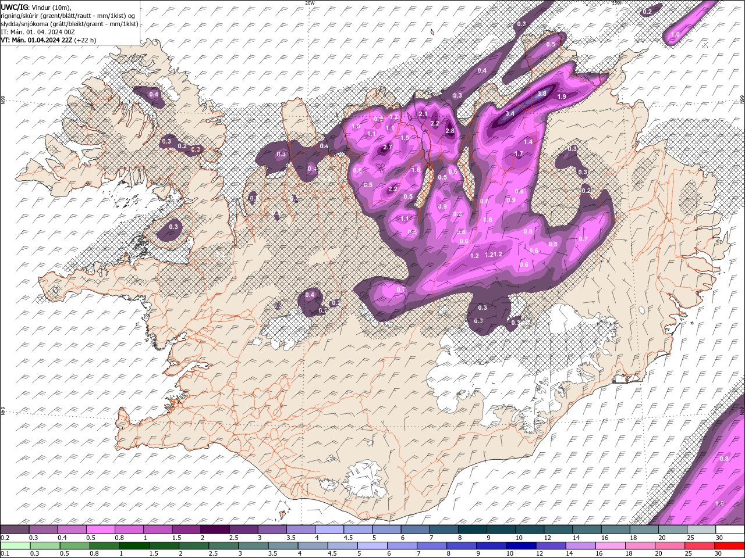Click the 3.8 snowfall value on map
This screenshot has width=745, height=558.
542,94
